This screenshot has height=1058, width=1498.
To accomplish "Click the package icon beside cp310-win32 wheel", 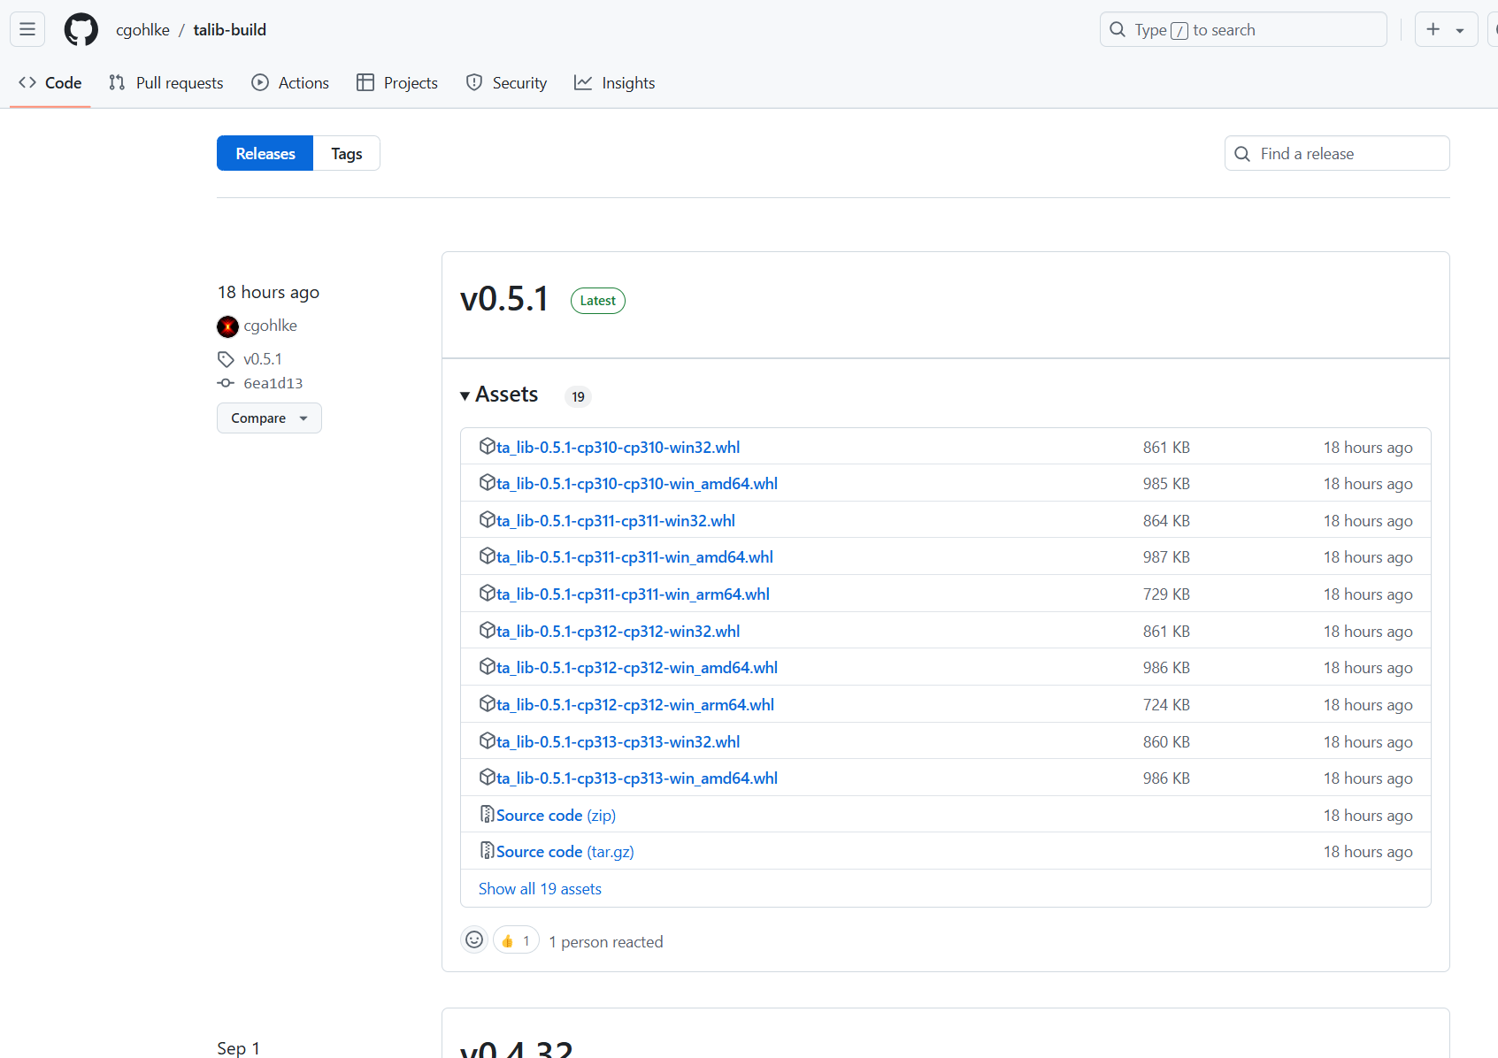I will [x=488, y=446].
